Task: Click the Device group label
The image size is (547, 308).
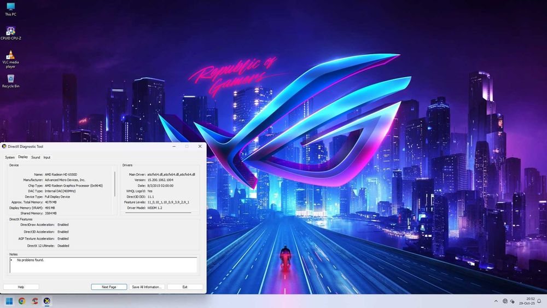Action: pyautogui.click(x=14, y=165)
